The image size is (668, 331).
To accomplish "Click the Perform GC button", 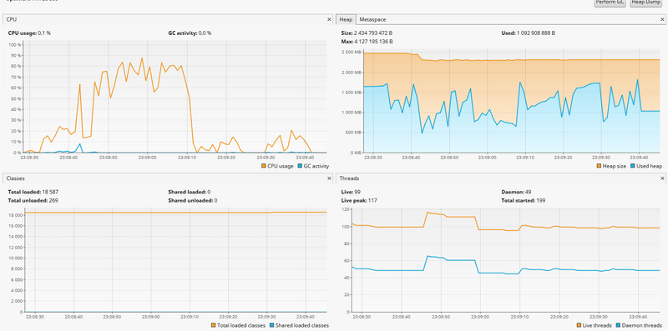I will [x=610, y=3].
